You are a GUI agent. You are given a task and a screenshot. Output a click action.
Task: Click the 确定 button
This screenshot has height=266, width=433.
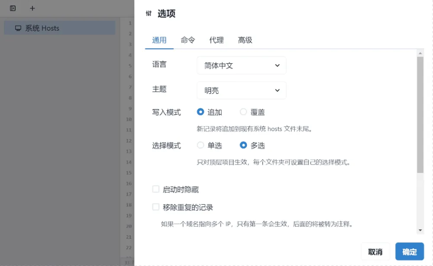click(x=410, y=252)
